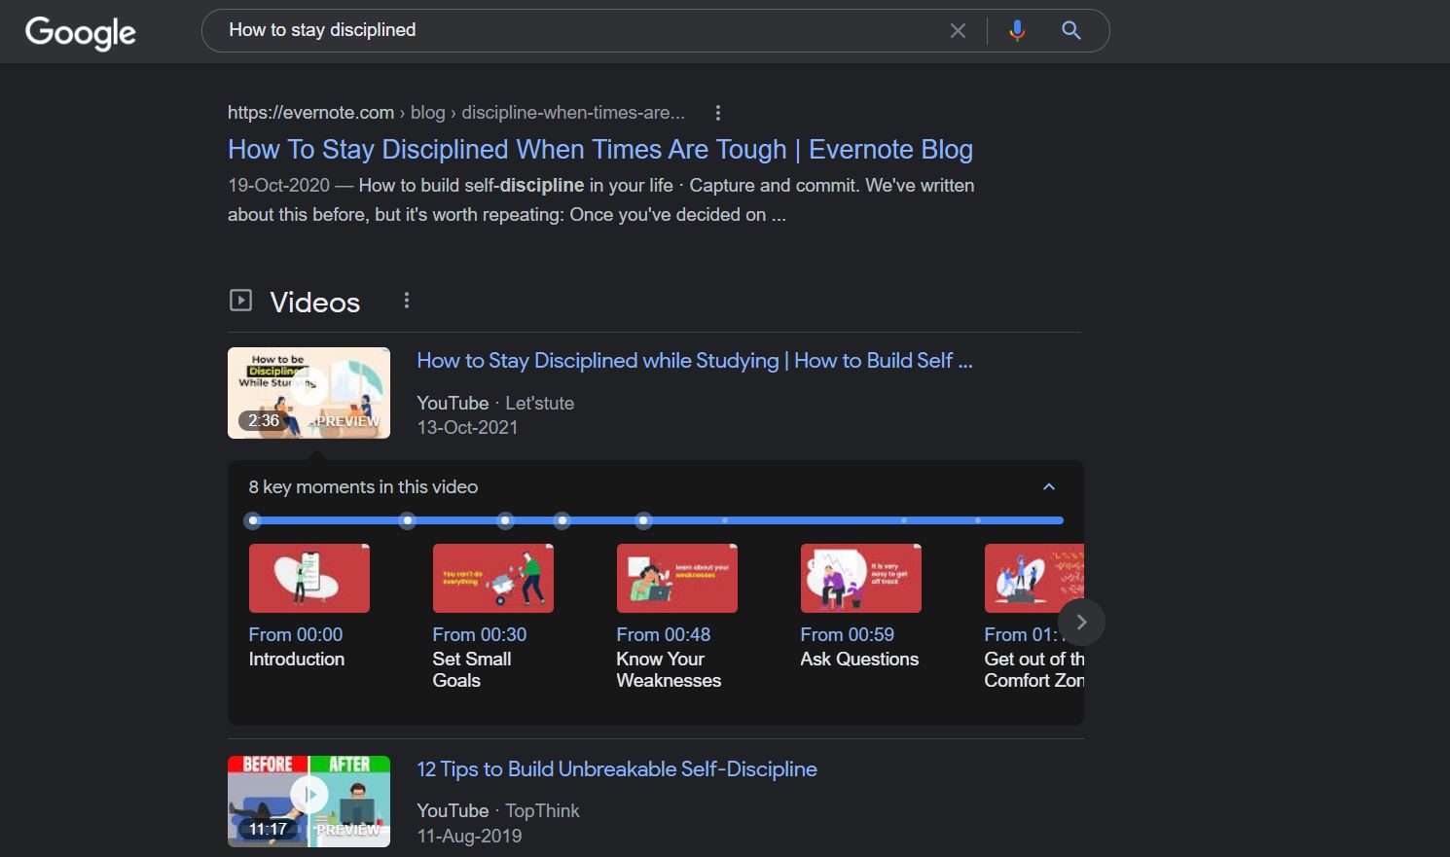
Task: Click the 'Know Your Weaknesses' key moment title
Action: (670, 669)
